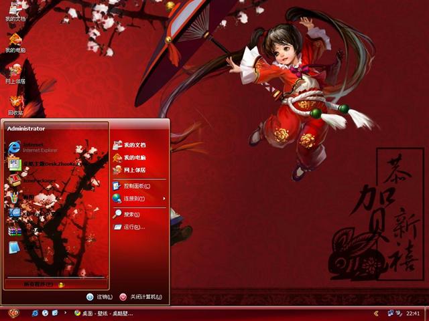This screenshot has width=429, height=321.
Task: Launch Internet Explorer from quick launch
Action: pos(36,313)
